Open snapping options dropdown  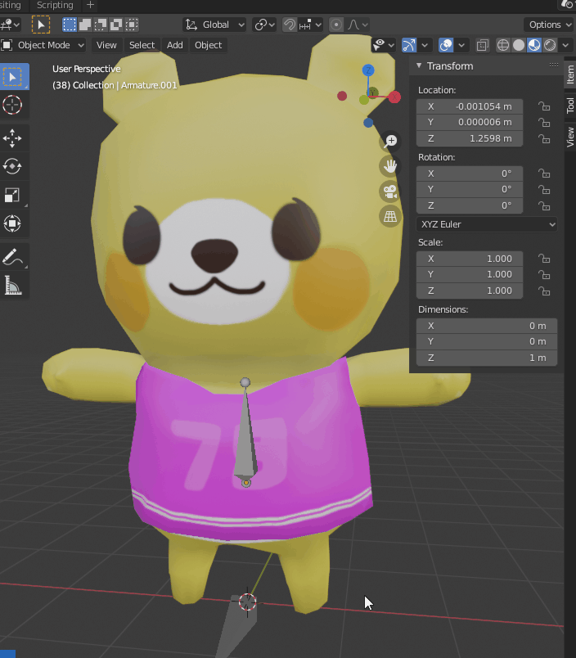tap(311, 25)
